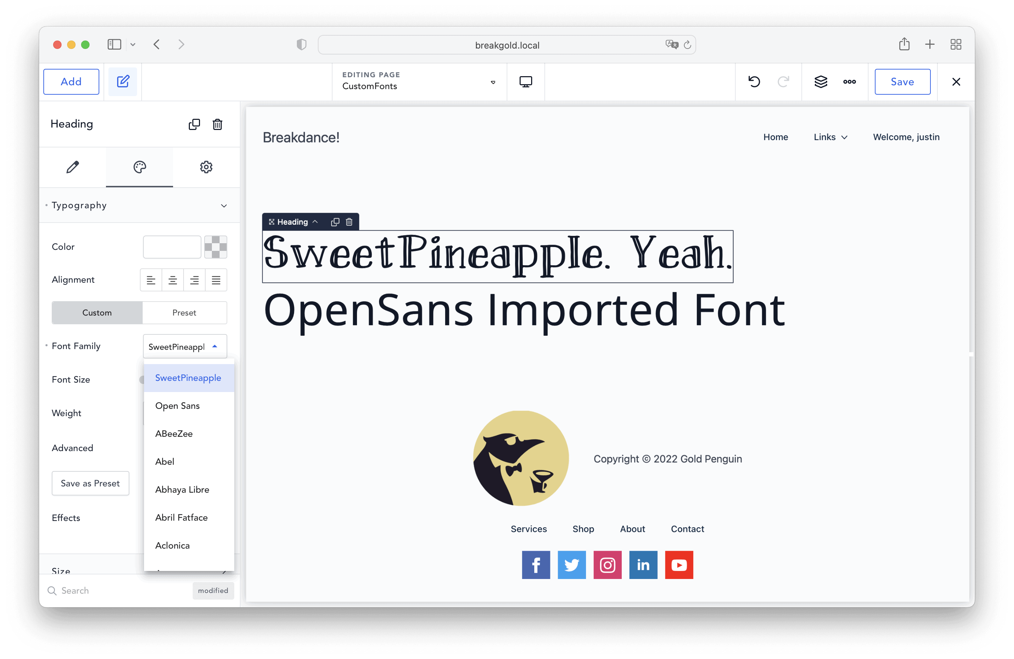Expand the Links menu in site navigation
Screen dimensions: 1014x659
(x=830, y=137)
